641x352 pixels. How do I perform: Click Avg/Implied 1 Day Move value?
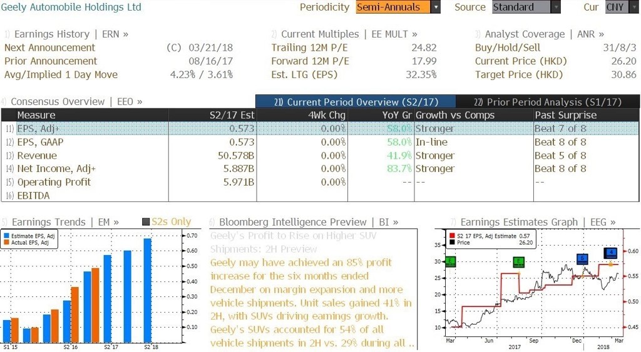[x=201, y=75]
